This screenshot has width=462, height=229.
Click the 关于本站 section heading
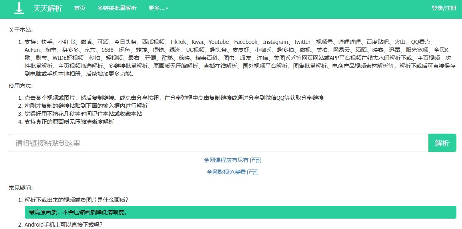coord(21,30)
